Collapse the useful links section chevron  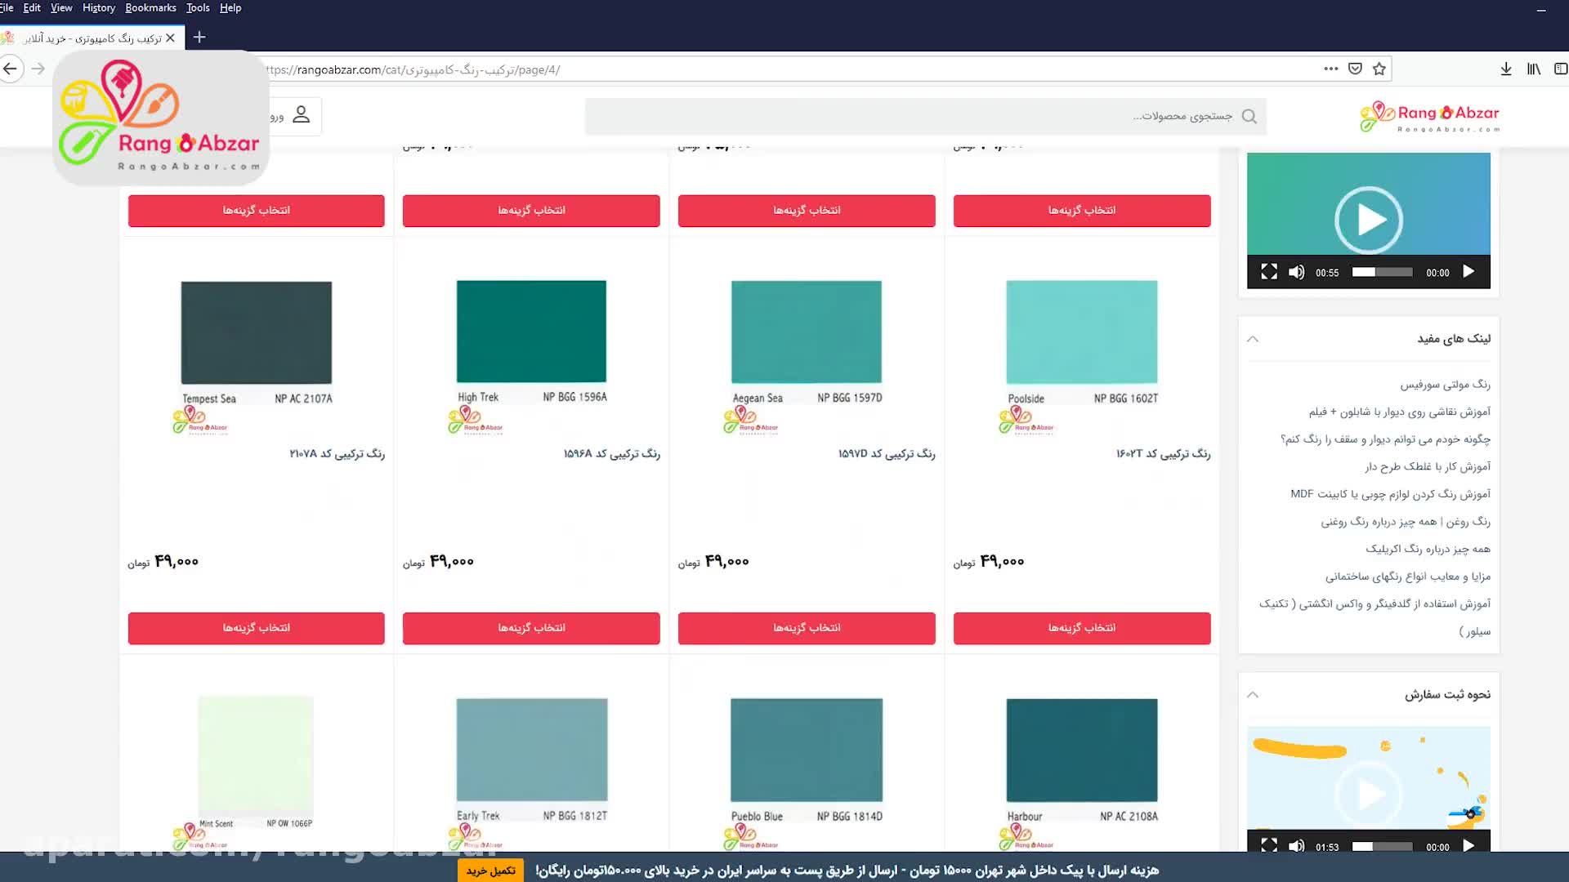click(x=1253, y=339)
